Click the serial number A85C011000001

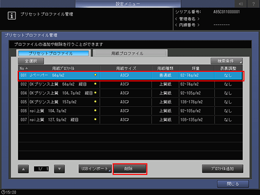226,12
